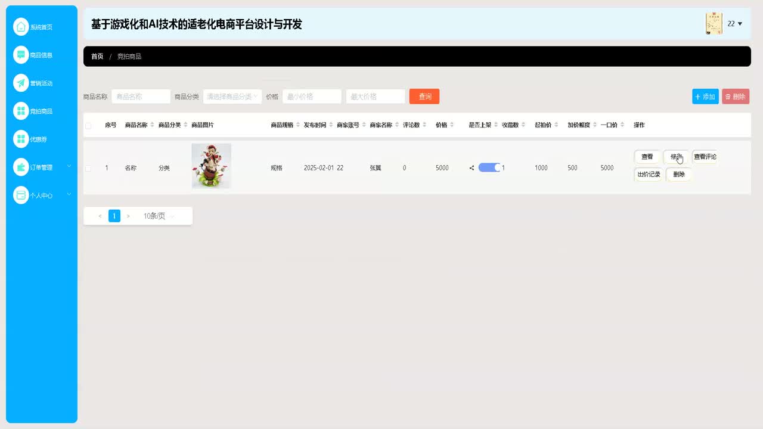Toggle the select-all checkbox in table header

pyautogui.click(x=88, y=126)
